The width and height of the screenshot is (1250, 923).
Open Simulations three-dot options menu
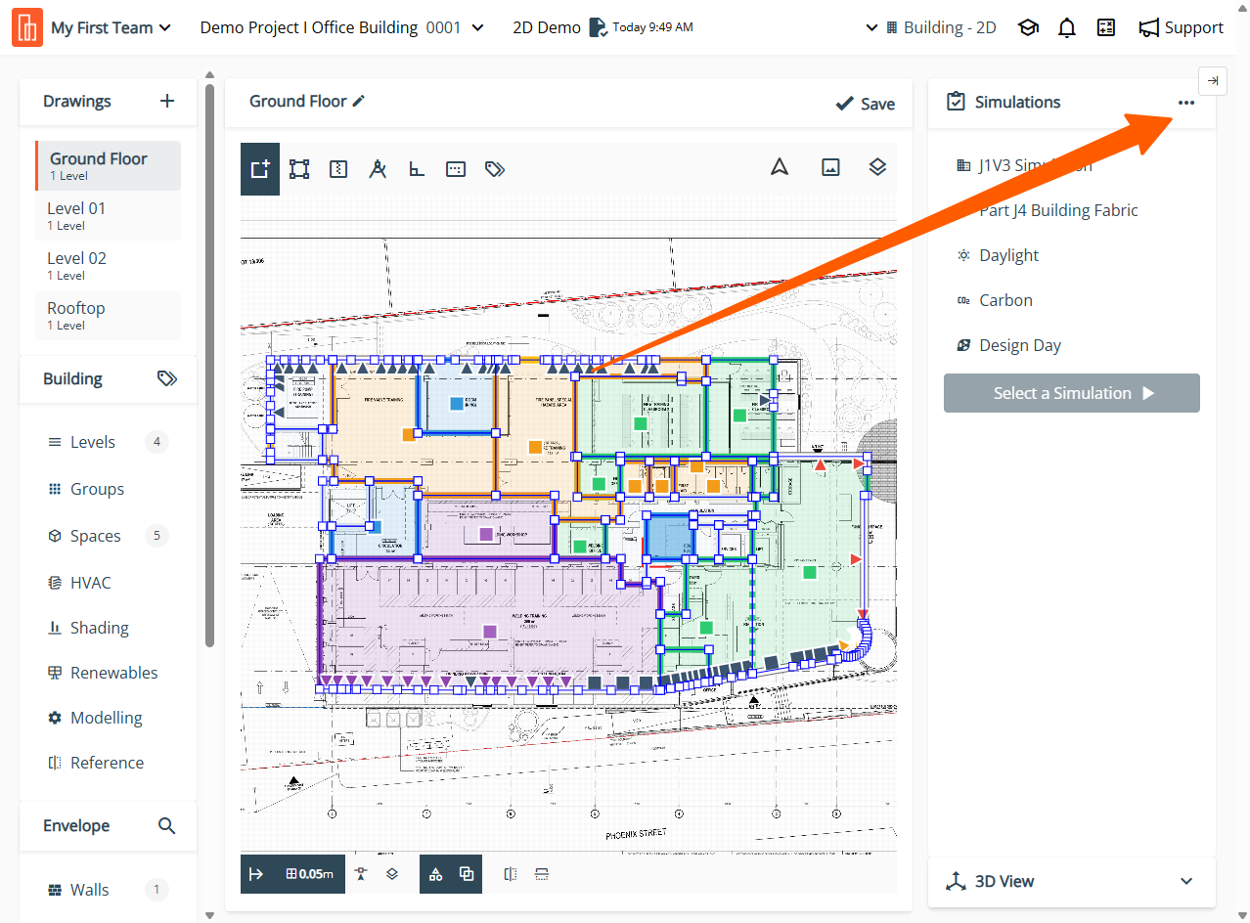1185,103
